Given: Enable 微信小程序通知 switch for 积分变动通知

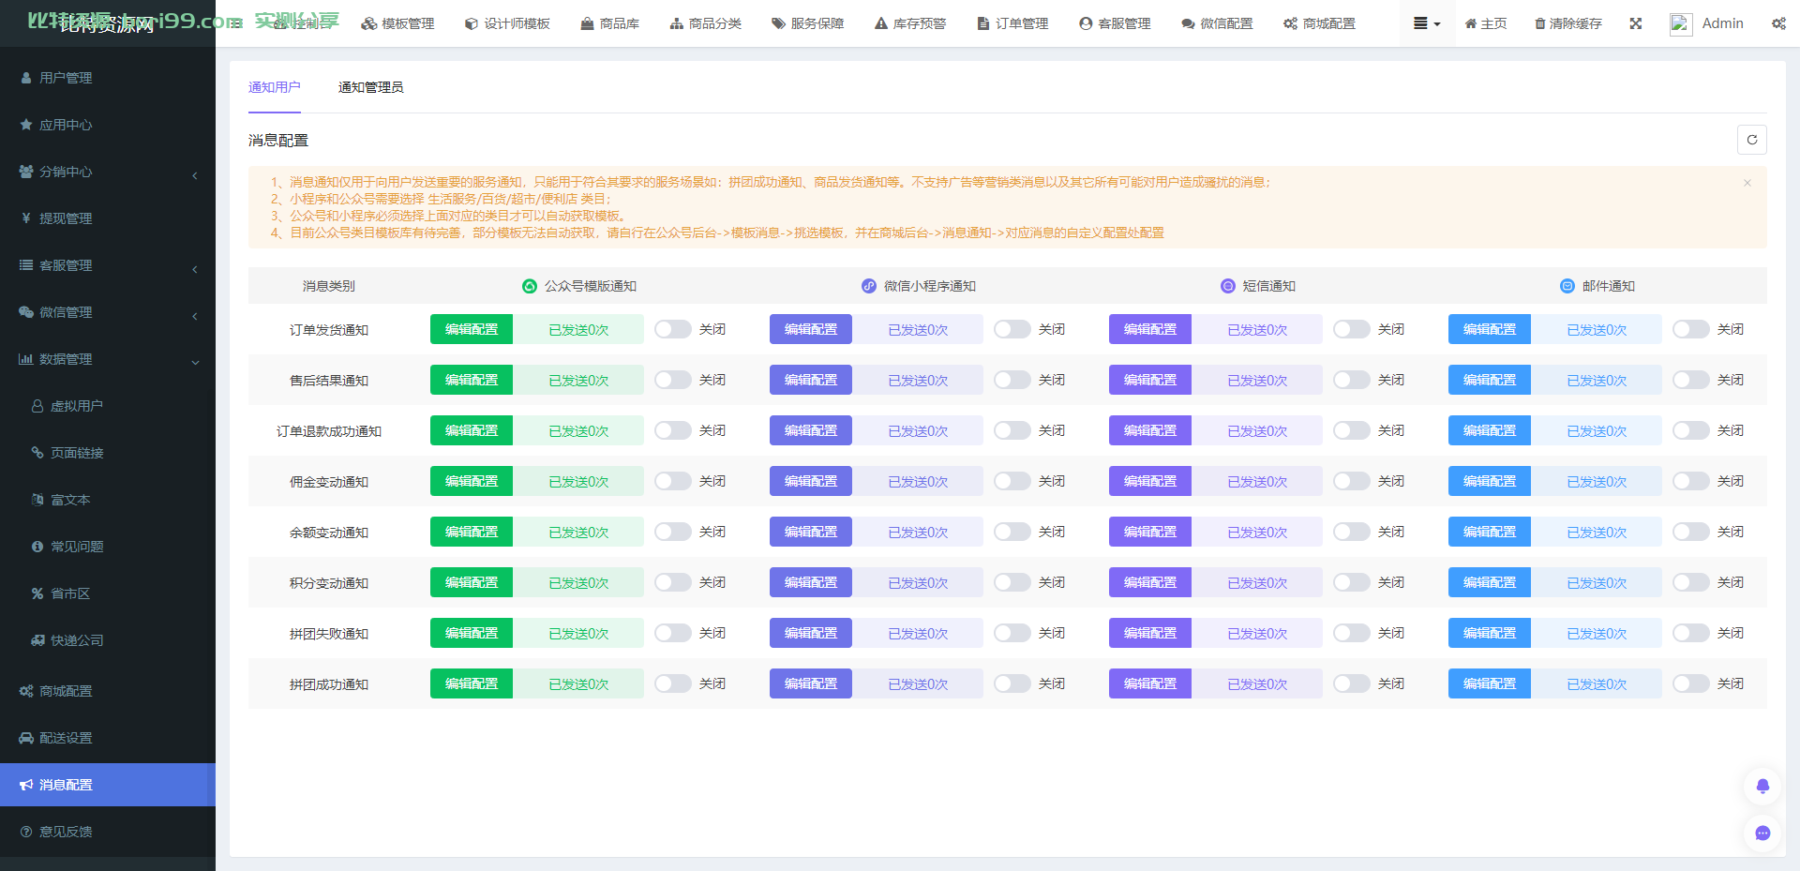Looking at the screenshot, I should [x=1012, y=582].
